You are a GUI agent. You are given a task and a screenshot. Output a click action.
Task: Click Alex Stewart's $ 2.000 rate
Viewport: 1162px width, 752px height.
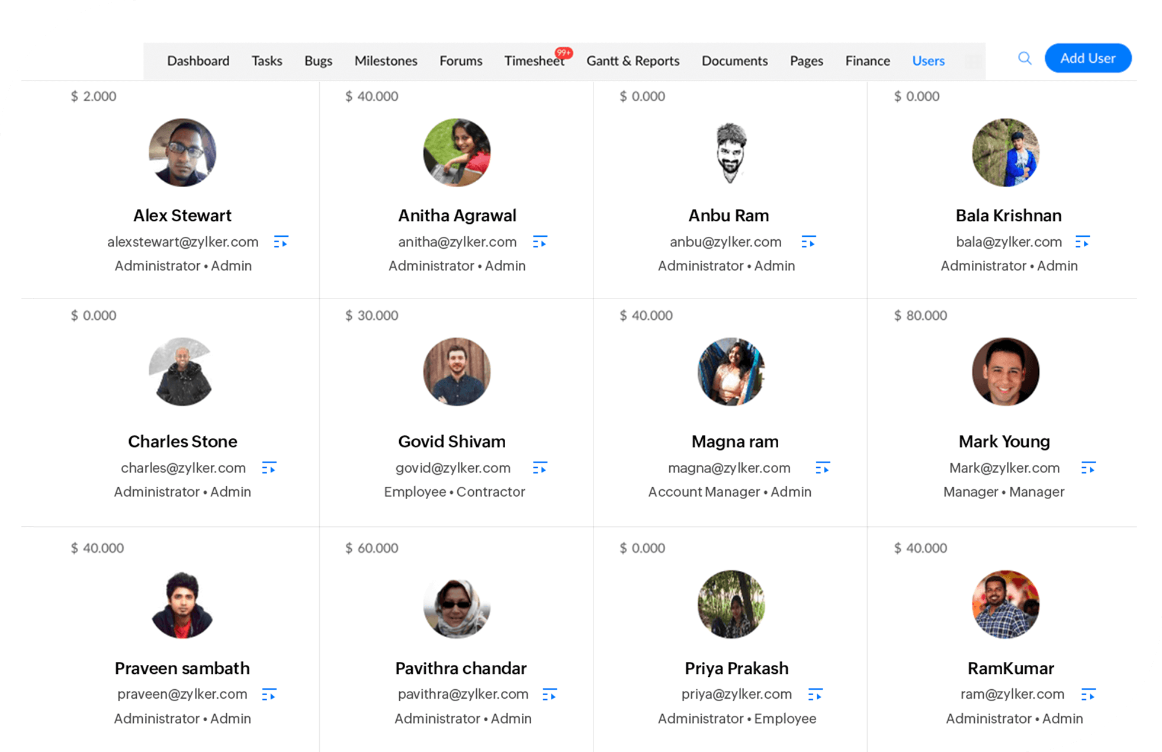coord(94,96)
